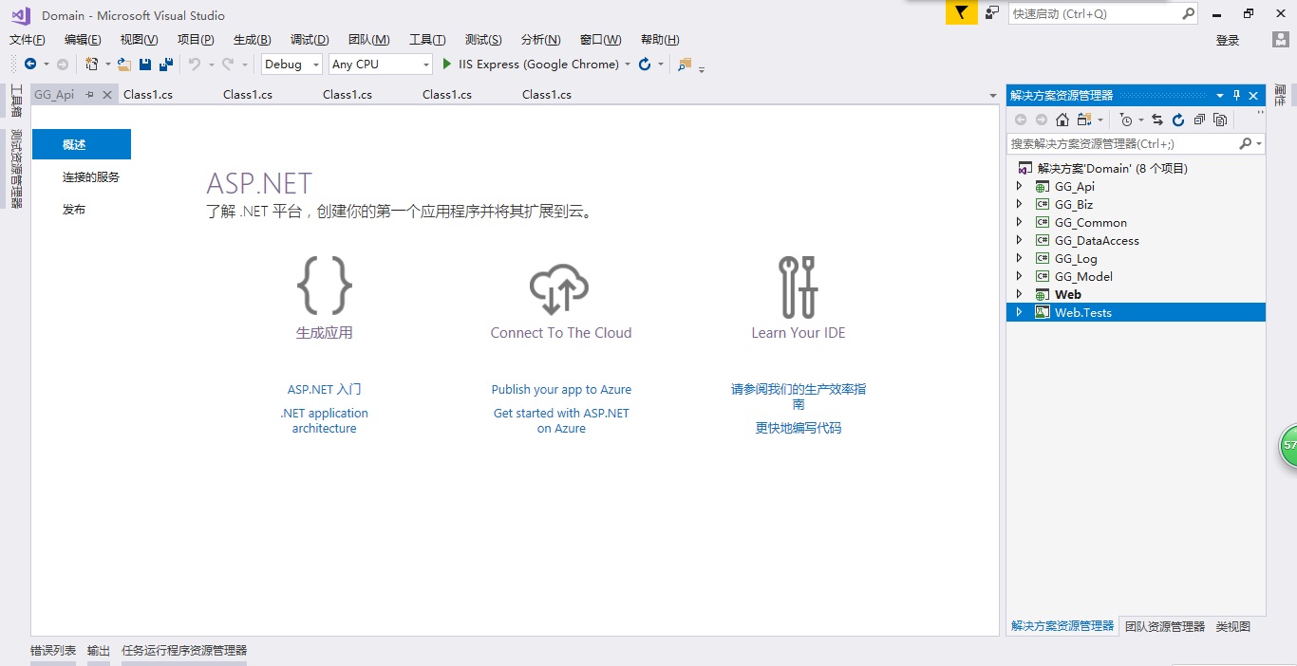Open Get started with ASP.NET on Azure
The image size is (1297, 666).
(561, 420)
